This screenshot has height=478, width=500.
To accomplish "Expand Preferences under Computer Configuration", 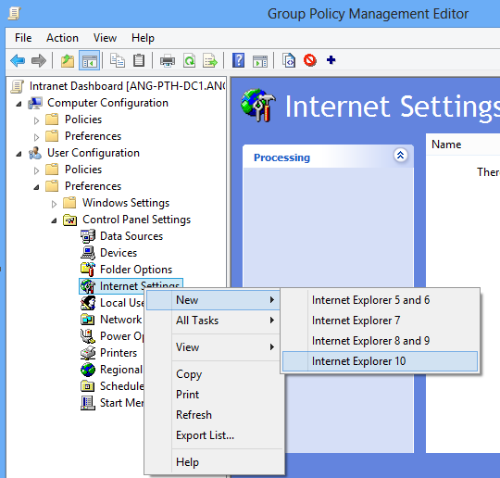I will tap(36, 137).
